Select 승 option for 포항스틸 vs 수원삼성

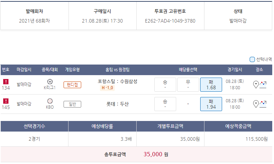[165, 85]
